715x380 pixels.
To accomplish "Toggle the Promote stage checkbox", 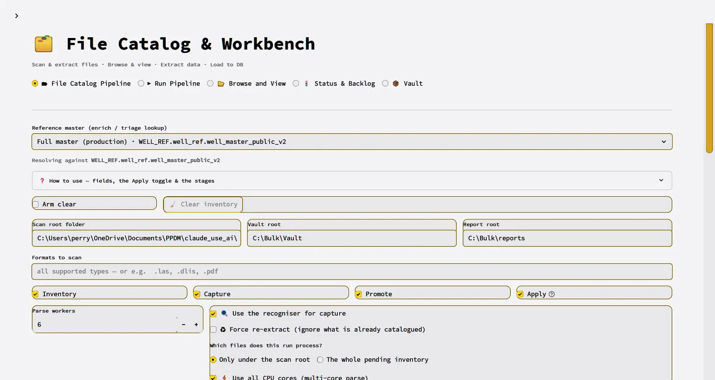I will [359, 294].
